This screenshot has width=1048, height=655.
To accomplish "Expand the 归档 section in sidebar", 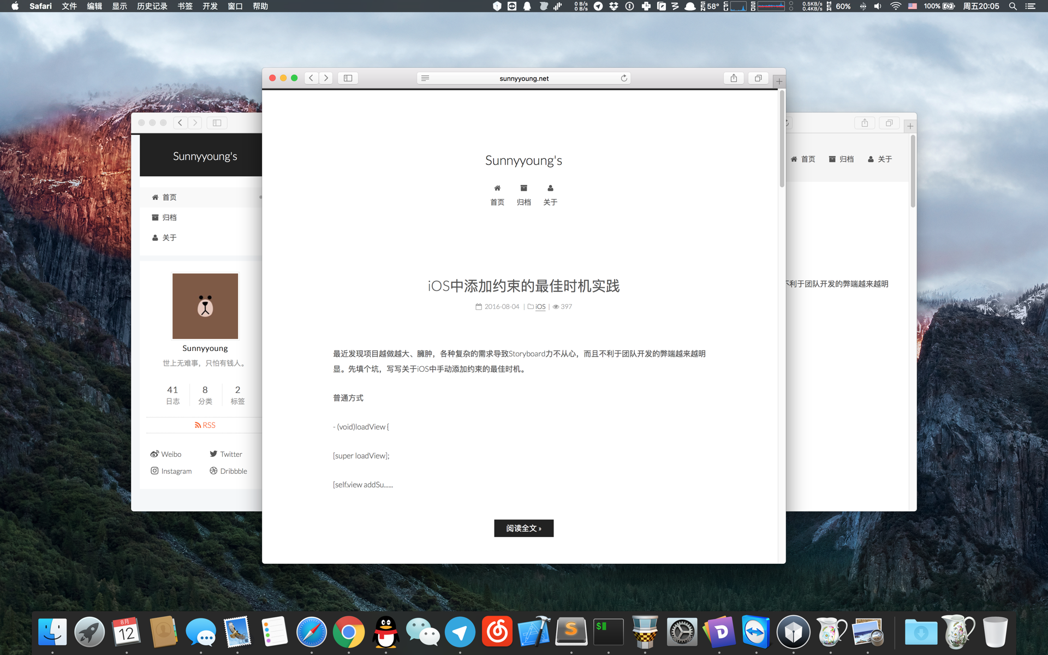I will 168,217.
